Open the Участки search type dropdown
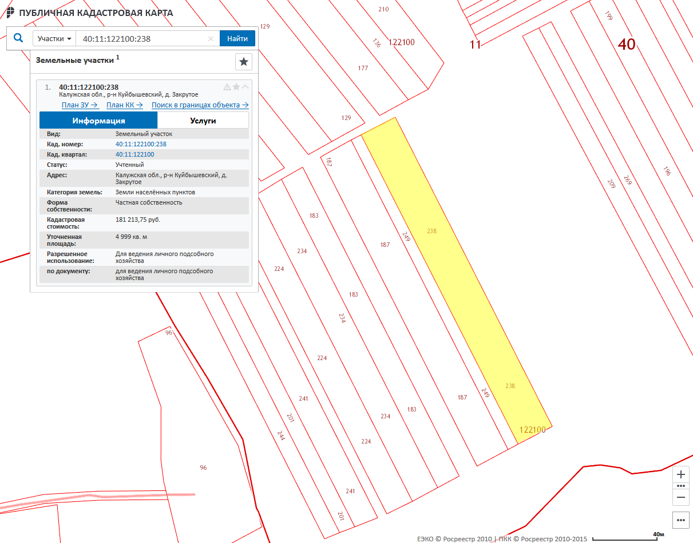693x543 pixels. (x=54, y=39)
